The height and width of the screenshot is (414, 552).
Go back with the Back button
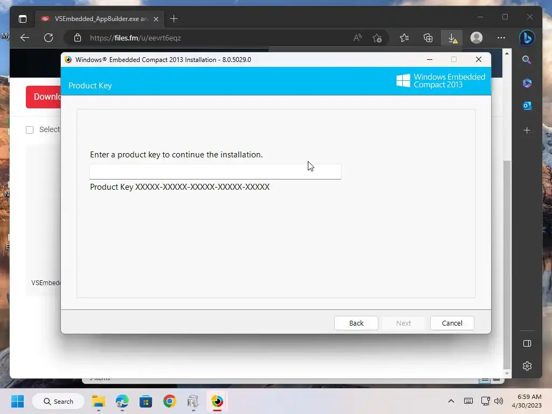point(356,323)
